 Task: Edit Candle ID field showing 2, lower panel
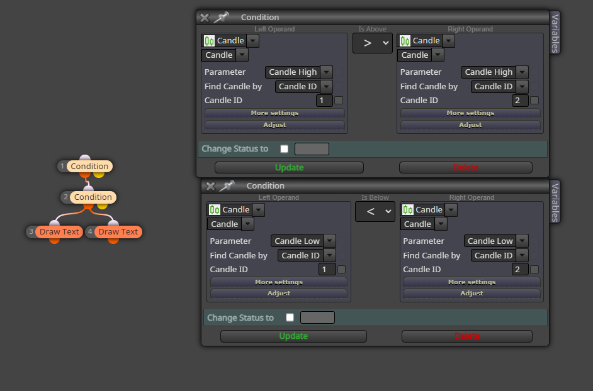pos(520,269)
